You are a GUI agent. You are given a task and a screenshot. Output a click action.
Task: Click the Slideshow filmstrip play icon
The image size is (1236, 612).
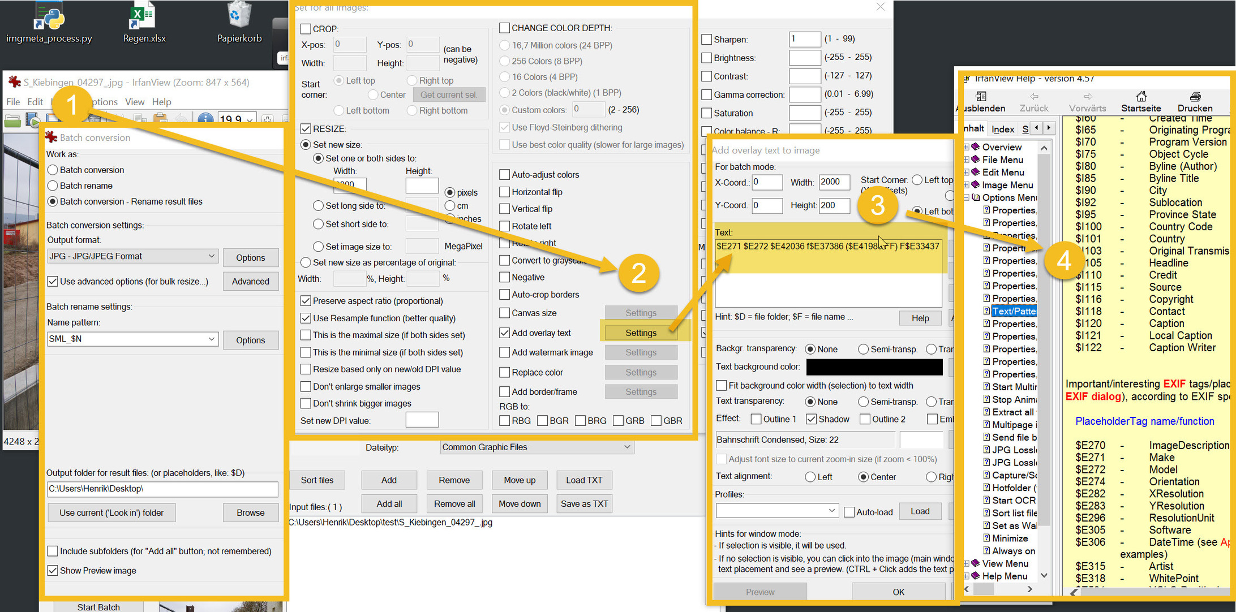click(x=33, y=120)
